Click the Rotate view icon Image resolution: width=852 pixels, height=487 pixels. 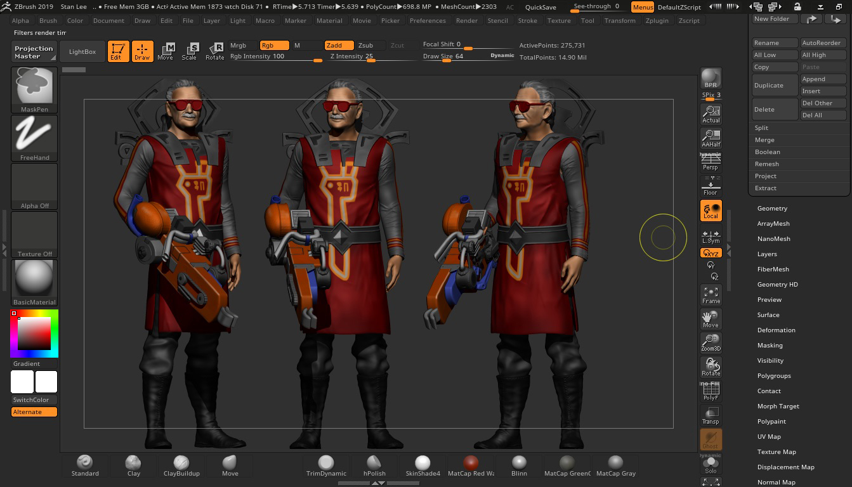711,367
